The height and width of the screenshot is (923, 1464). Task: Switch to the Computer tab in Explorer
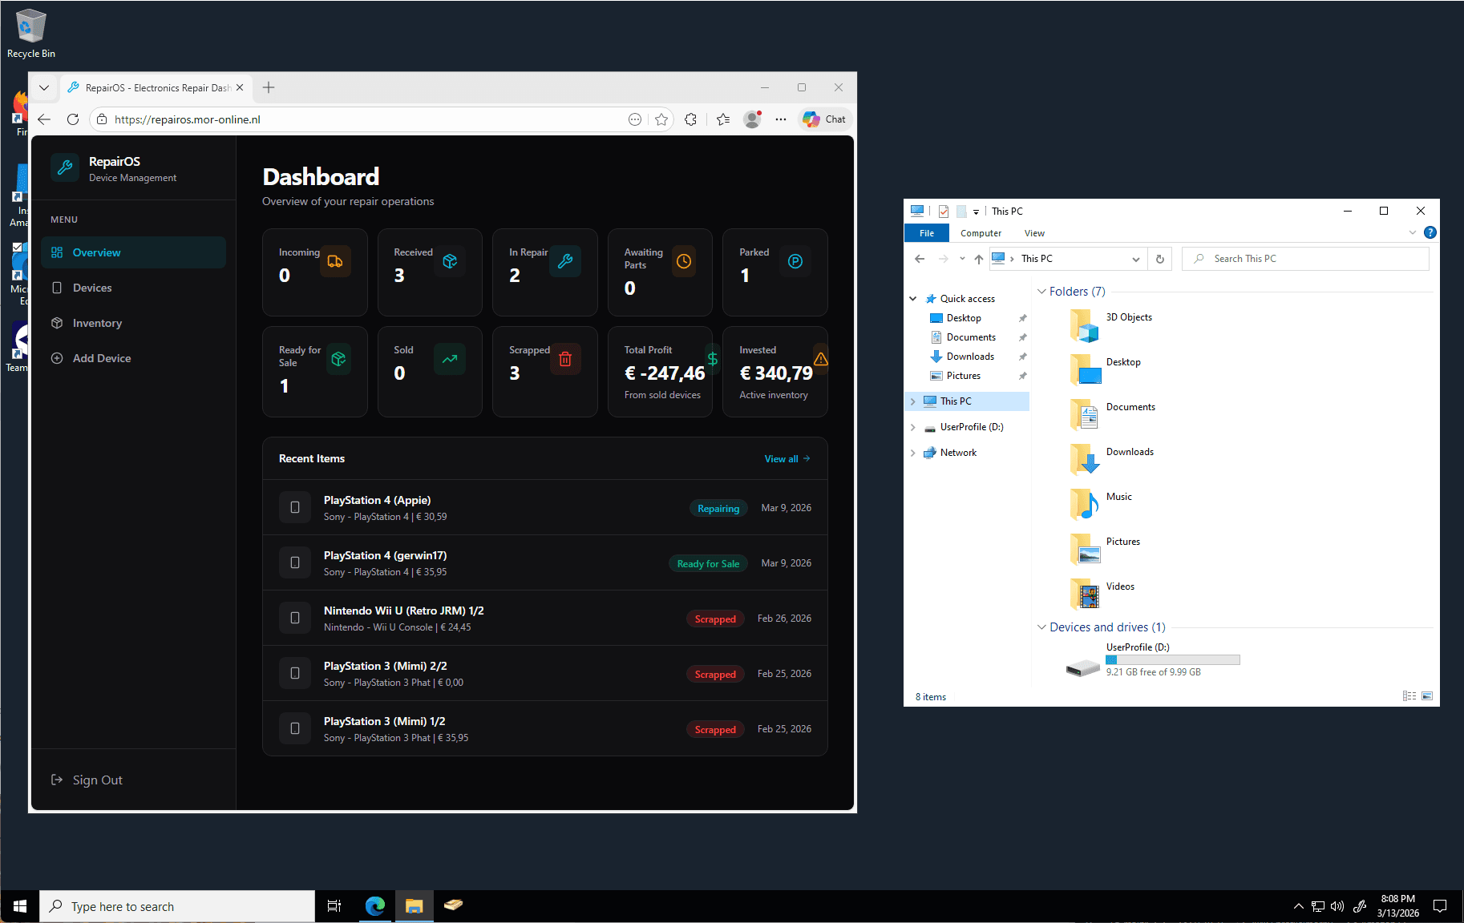click(980, 232)
